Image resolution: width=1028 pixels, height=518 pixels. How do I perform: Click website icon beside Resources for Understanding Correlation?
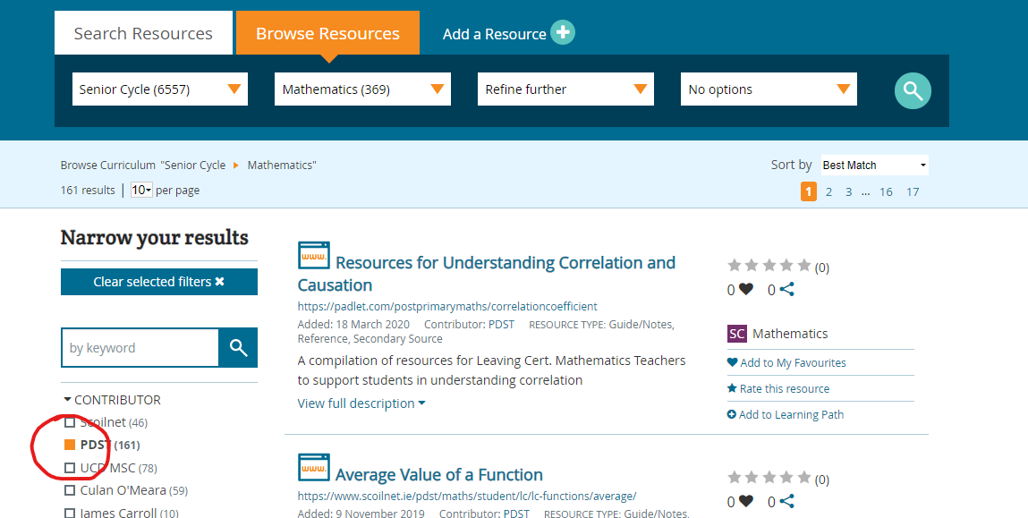click(x=314, y=256)
